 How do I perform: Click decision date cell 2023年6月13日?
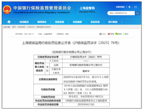[x=86, y=105]
